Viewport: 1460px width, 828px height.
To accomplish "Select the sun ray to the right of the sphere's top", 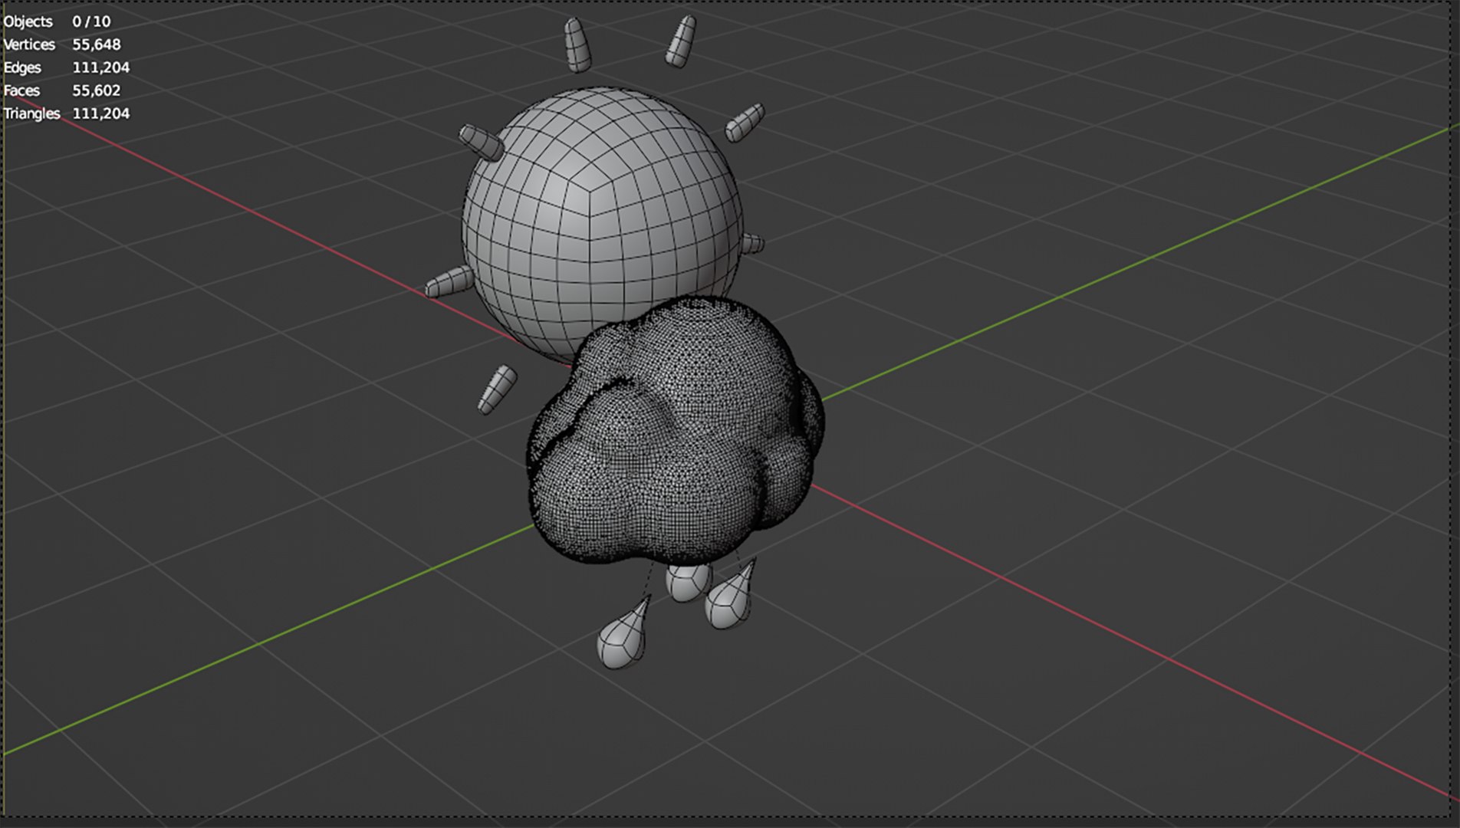I will click(x=681, y=41).
